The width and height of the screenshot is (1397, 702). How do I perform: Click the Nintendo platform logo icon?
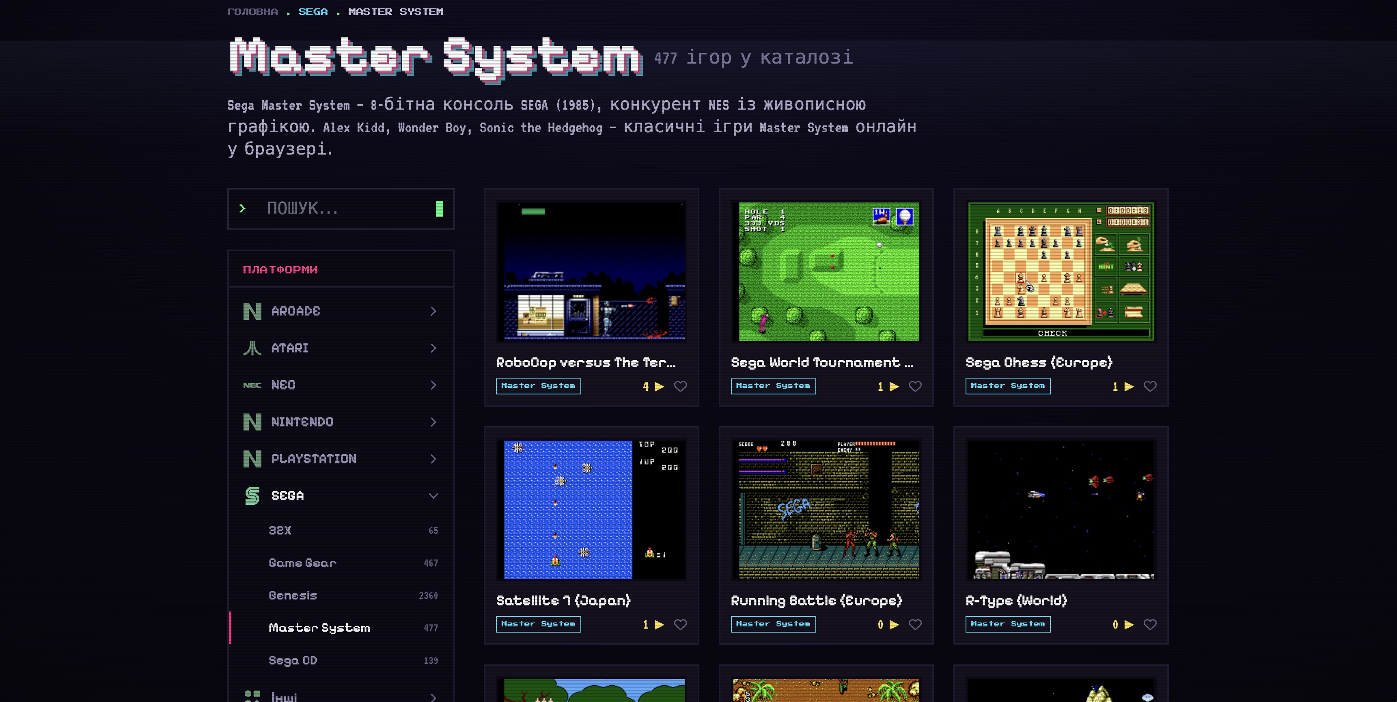252,422
